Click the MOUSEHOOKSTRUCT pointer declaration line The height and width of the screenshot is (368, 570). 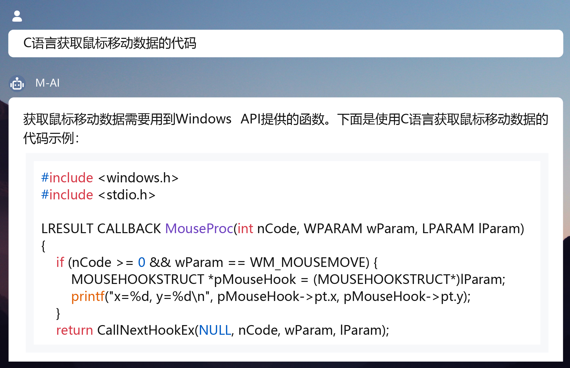pyautogui.click(x=288, y=279)
